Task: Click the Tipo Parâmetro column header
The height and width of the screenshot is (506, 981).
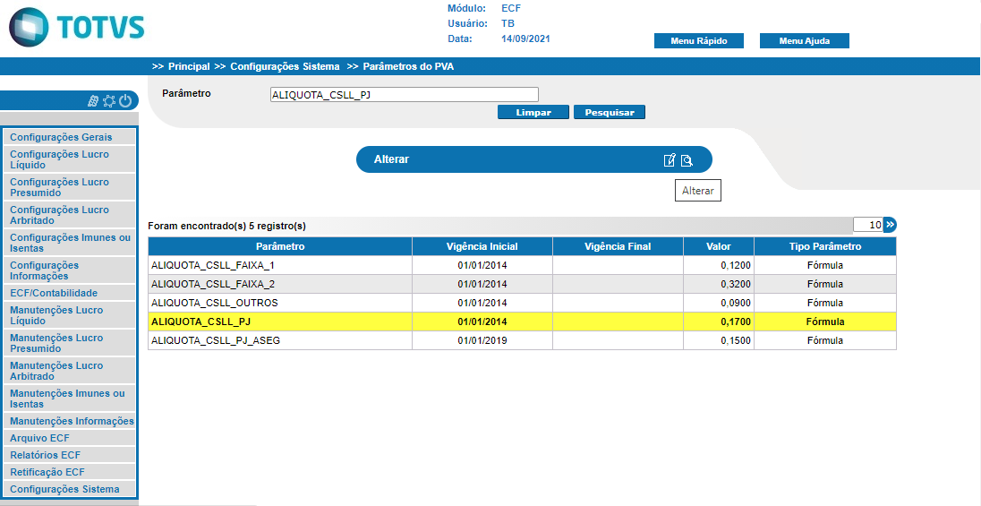Action: pyautogui.click(x=825, y=246)
